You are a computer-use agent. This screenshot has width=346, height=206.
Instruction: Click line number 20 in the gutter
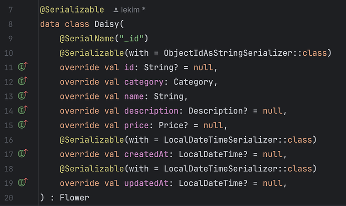(10, 197)
